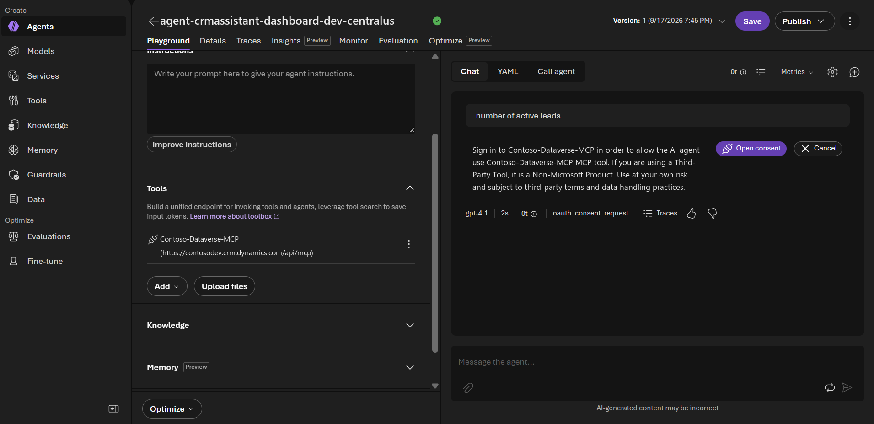Attach a file with paperclip icon
This screenshot has height=424, width=874.
click(x=468, y=388)
